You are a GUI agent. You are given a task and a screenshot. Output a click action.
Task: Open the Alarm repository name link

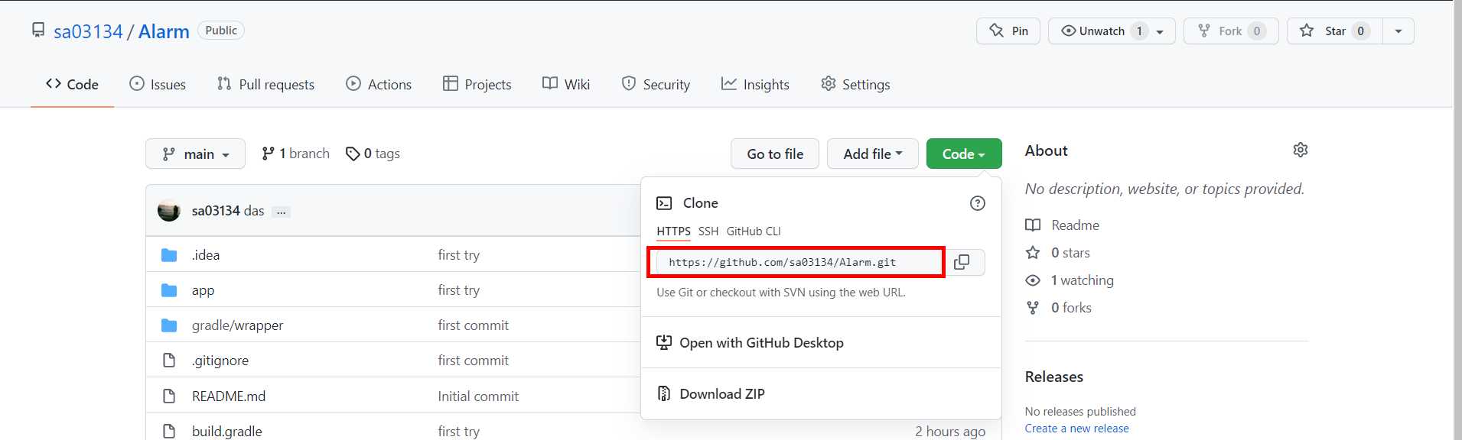pyautogui.click(x=164, y=31)
